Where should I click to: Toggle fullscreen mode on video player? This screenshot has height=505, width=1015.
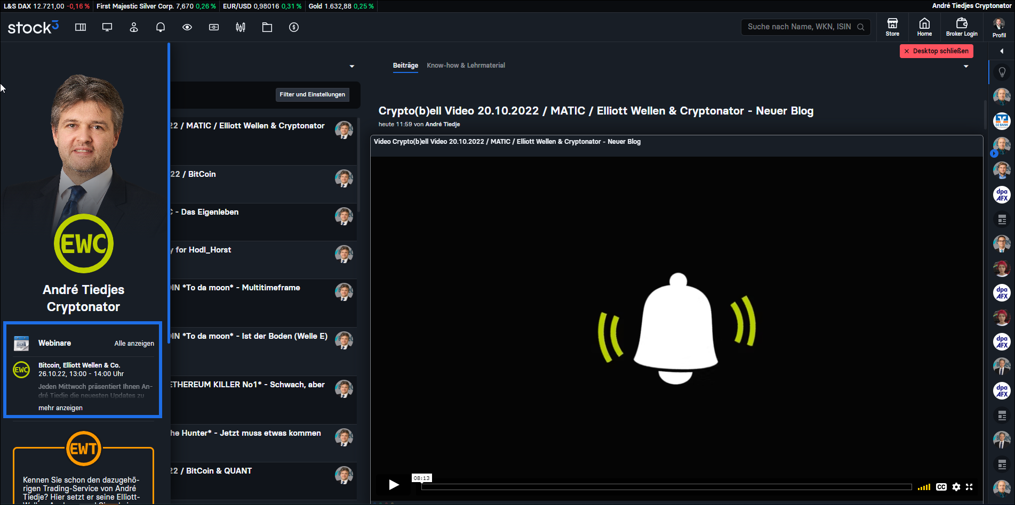coord(969,487)
